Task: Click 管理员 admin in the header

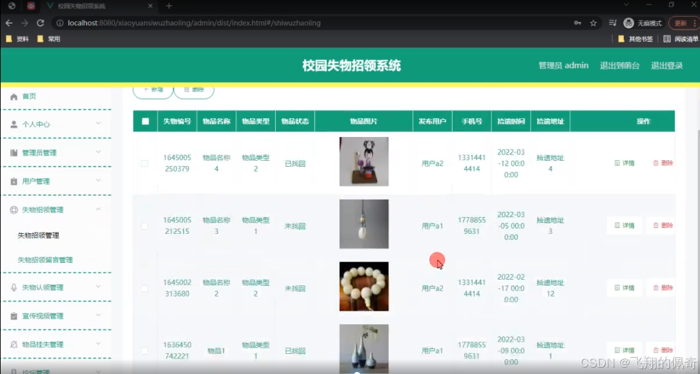Action: pos(563,66)
